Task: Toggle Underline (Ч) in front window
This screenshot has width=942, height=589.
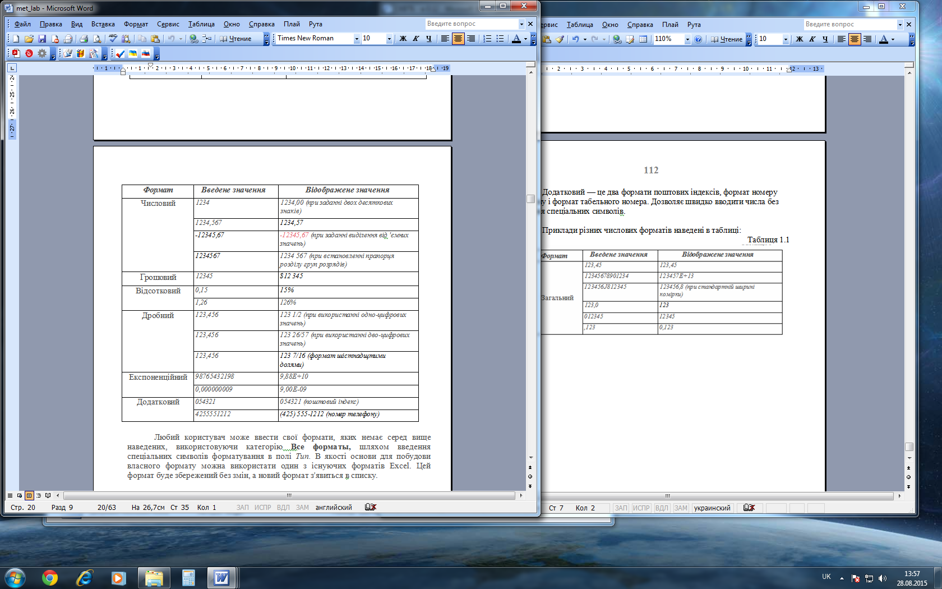Action: point(429,39)
